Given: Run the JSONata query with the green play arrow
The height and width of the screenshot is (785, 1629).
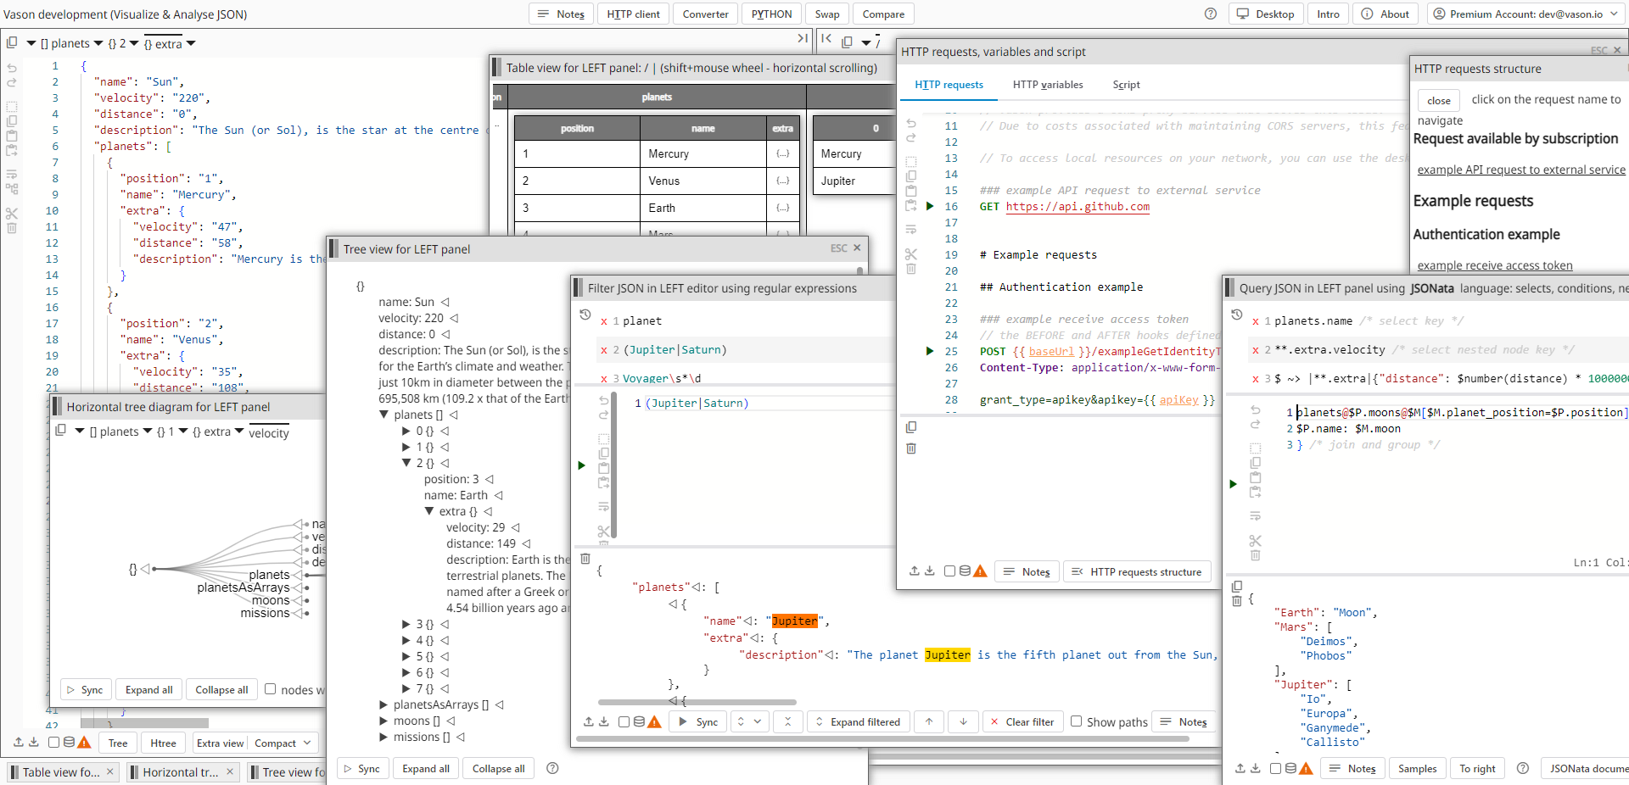Looking at the screenshot, I should click(1233, 484).
